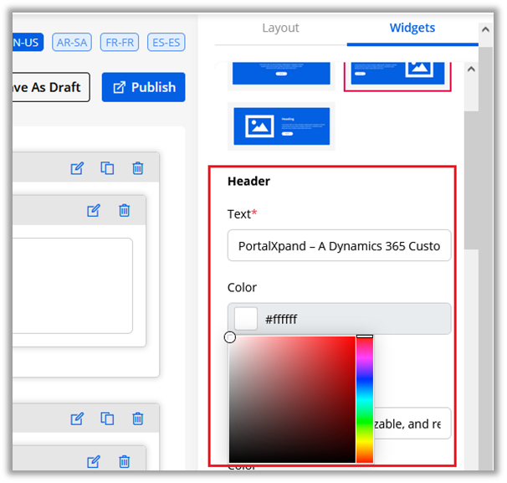Click the edit icon on the top section header
This screenshot has height=483, width=507.
coord(77,168)
